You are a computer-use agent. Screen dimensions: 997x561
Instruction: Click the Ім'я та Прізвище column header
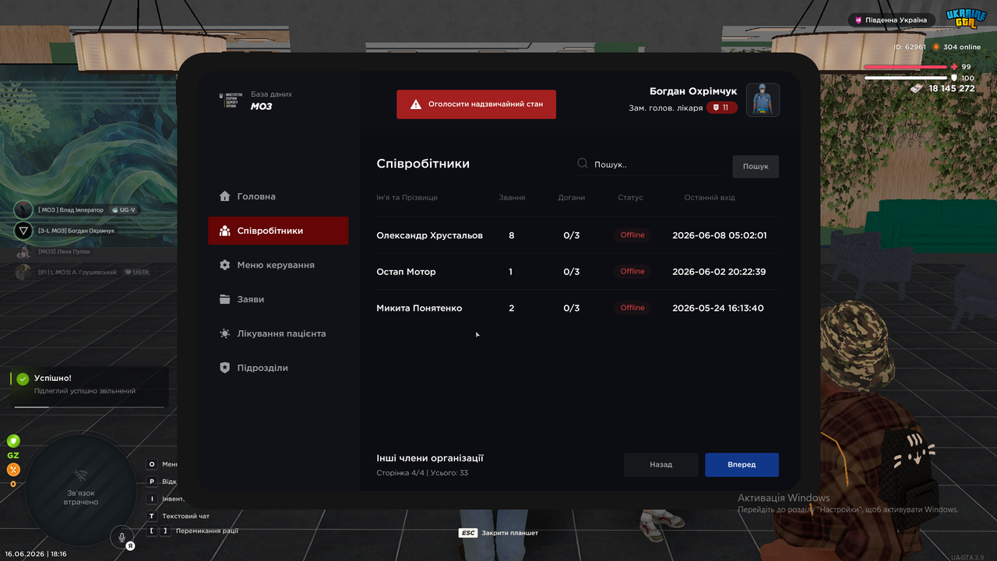[407, 198]
